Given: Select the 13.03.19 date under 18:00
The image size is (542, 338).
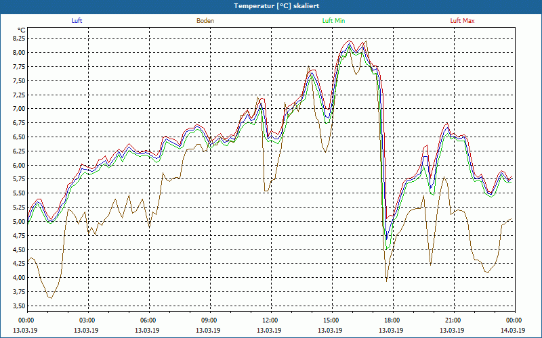Looking at the screenshot, I should coord(392,331).
